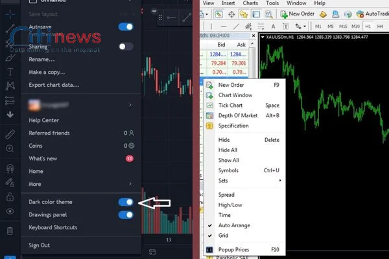
Task: Select the M1 timeframe button
Action: [x=318, y=27]
